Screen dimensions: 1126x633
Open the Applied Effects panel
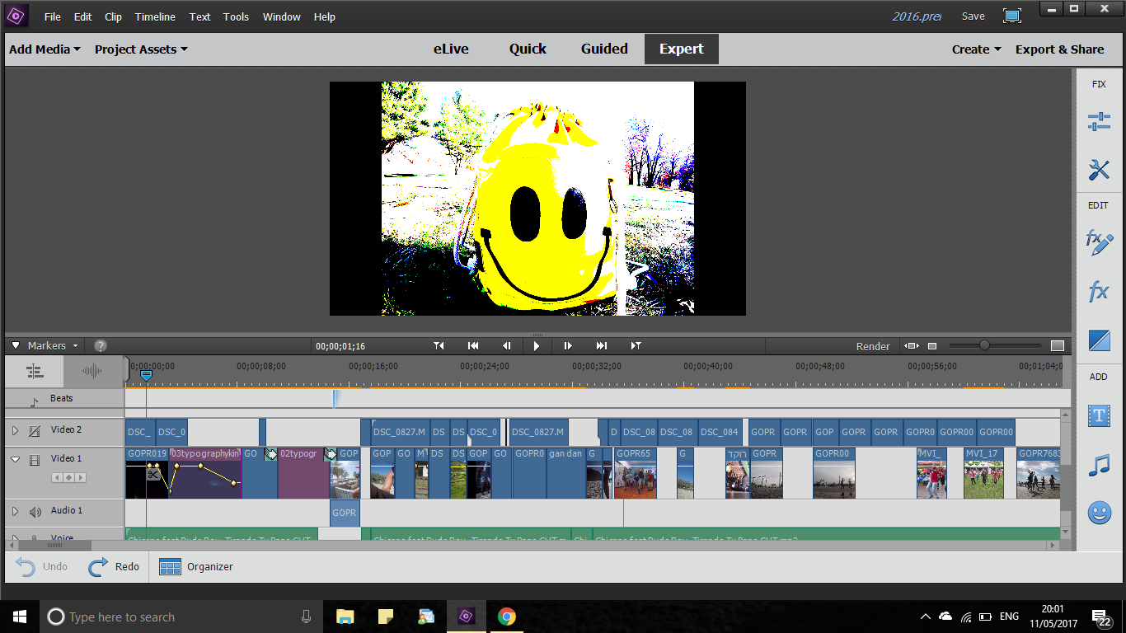(1099, 242)
